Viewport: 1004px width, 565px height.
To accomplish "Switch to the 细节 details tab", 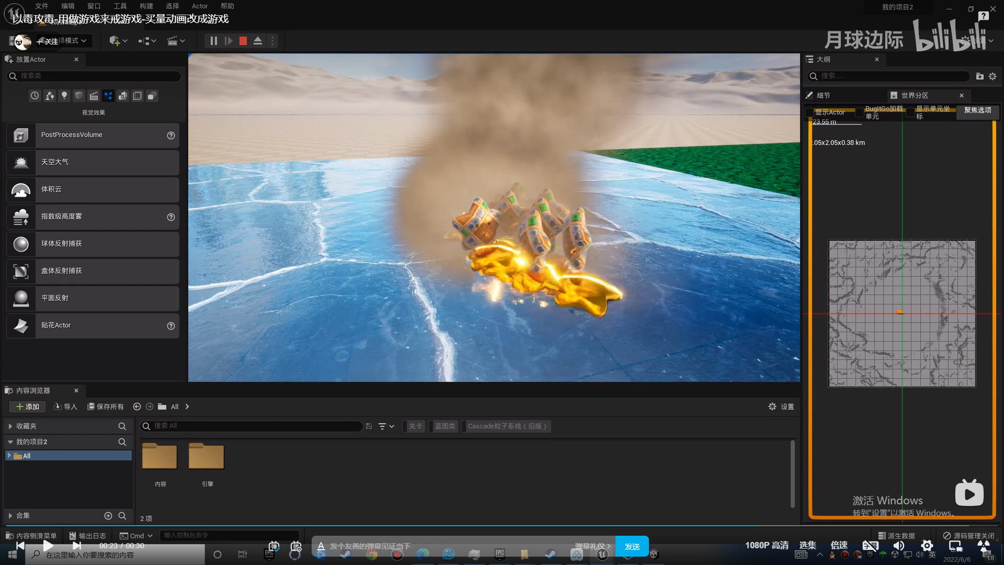I will pos(823,95).
